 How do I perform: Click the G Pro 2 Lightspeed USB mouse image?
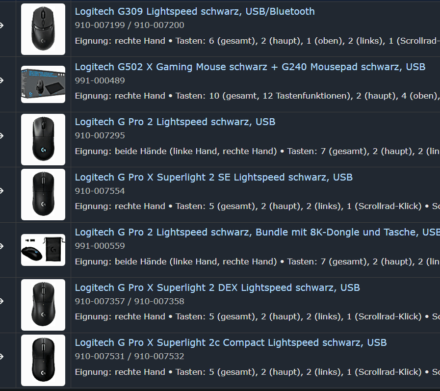[43, 139]
